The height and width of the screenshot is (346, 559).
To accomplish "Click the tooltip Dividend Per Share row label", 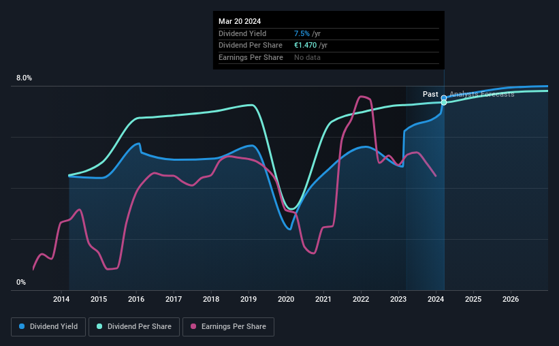I will tap(251, 46).
